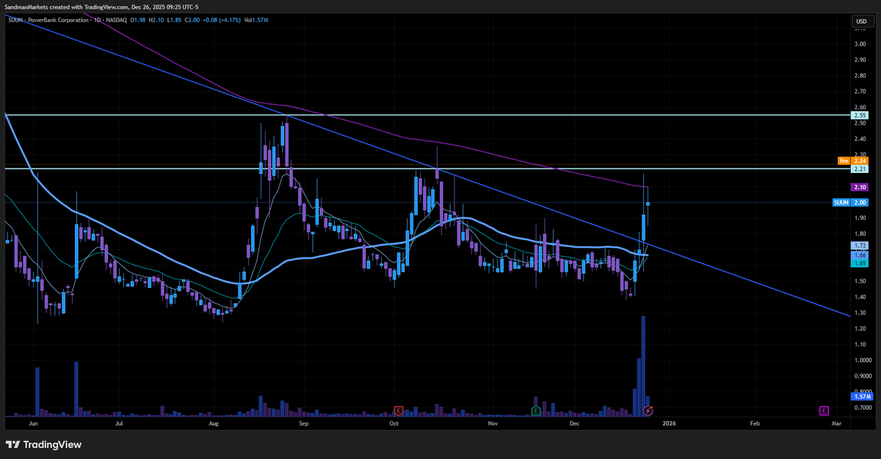Click the Nov label on time axis
This screenshot has width=881, height=459.
click(493, 423)
